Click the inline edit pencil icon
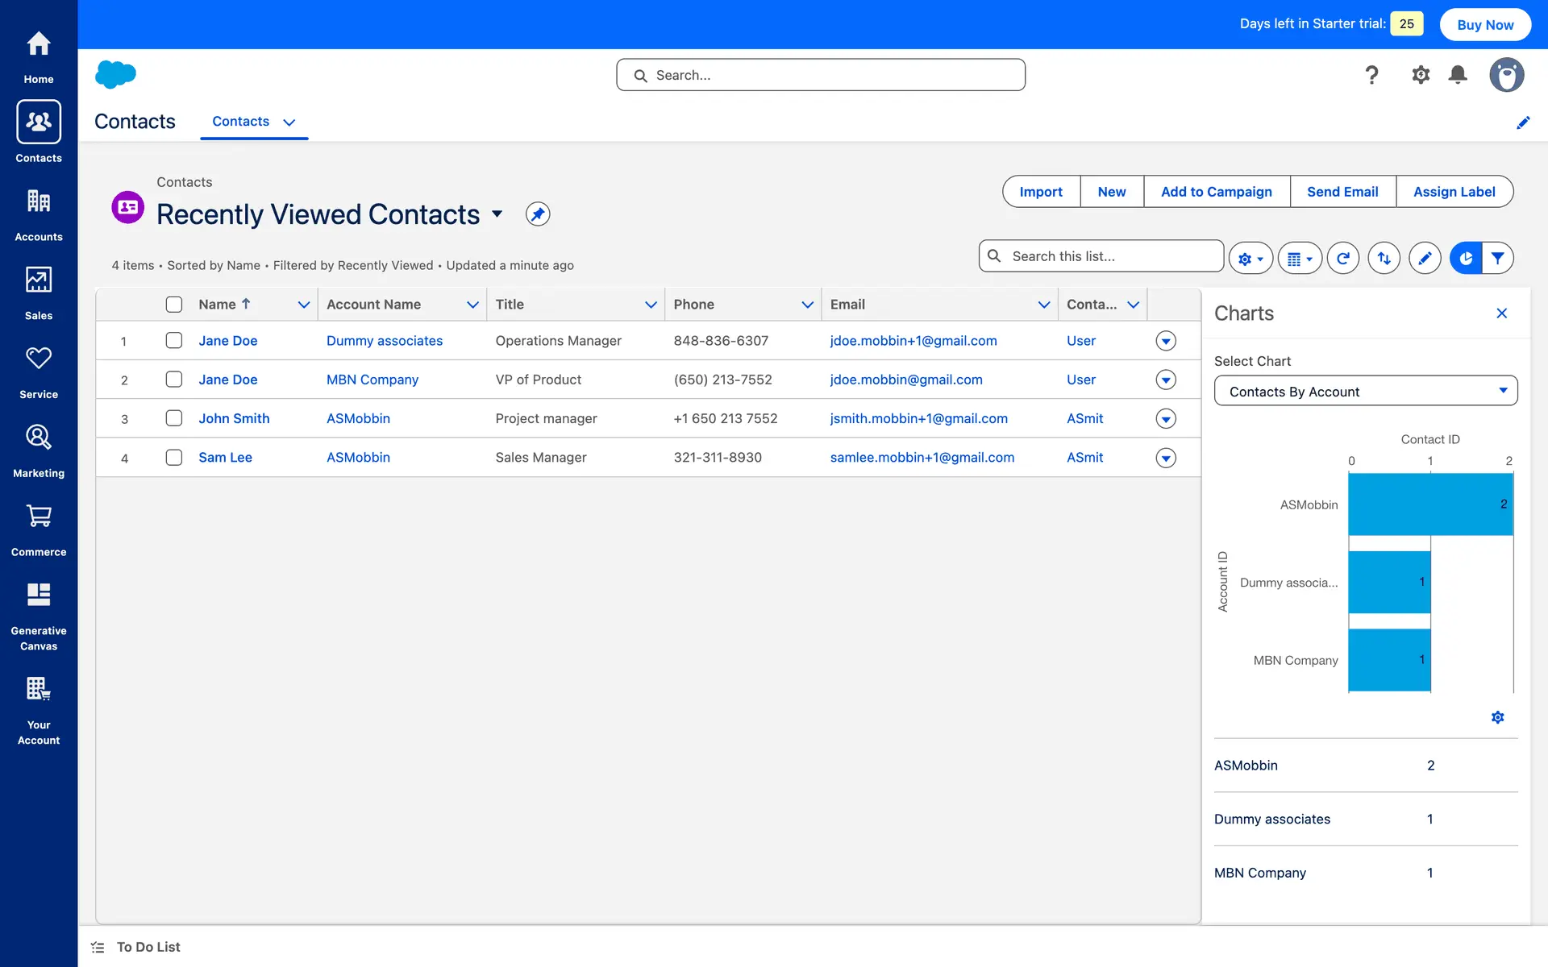Screen dimensions: 1548x967 (1425, 259)
